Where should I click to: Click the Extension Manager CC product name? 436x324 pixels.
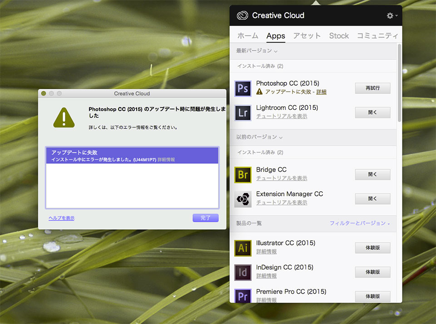click(289, 194)
